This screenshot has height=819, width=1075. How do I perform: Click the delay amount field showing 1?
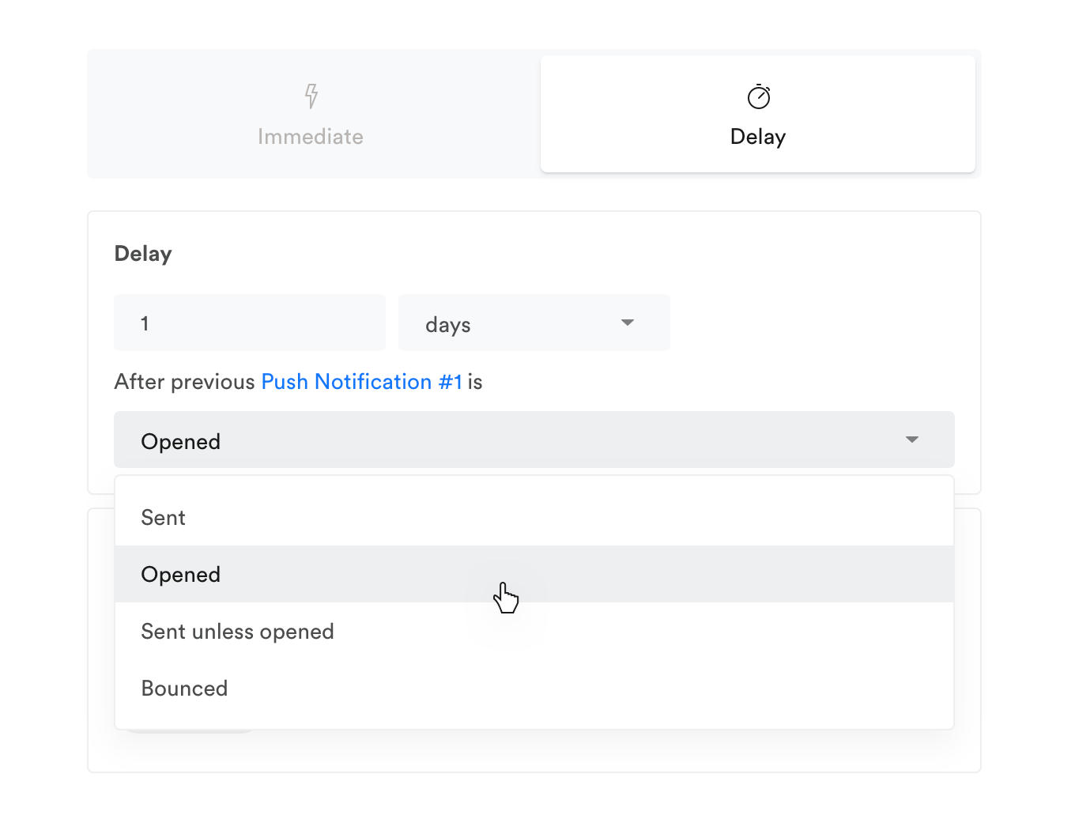[250, 323]
